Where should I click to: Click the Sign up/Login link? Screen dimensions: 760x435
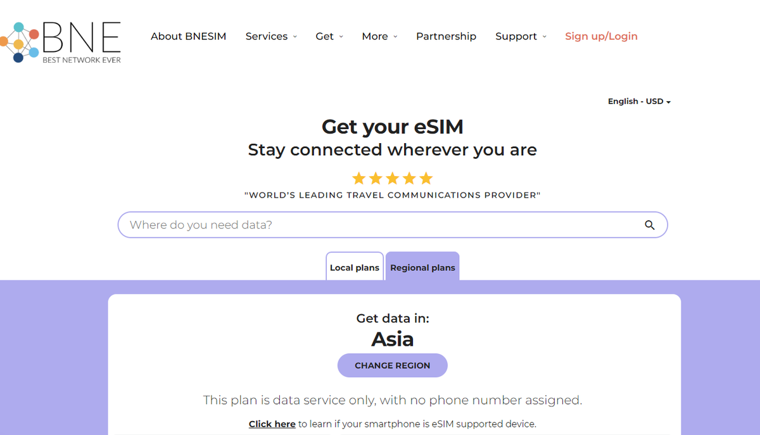click(601, 36)
